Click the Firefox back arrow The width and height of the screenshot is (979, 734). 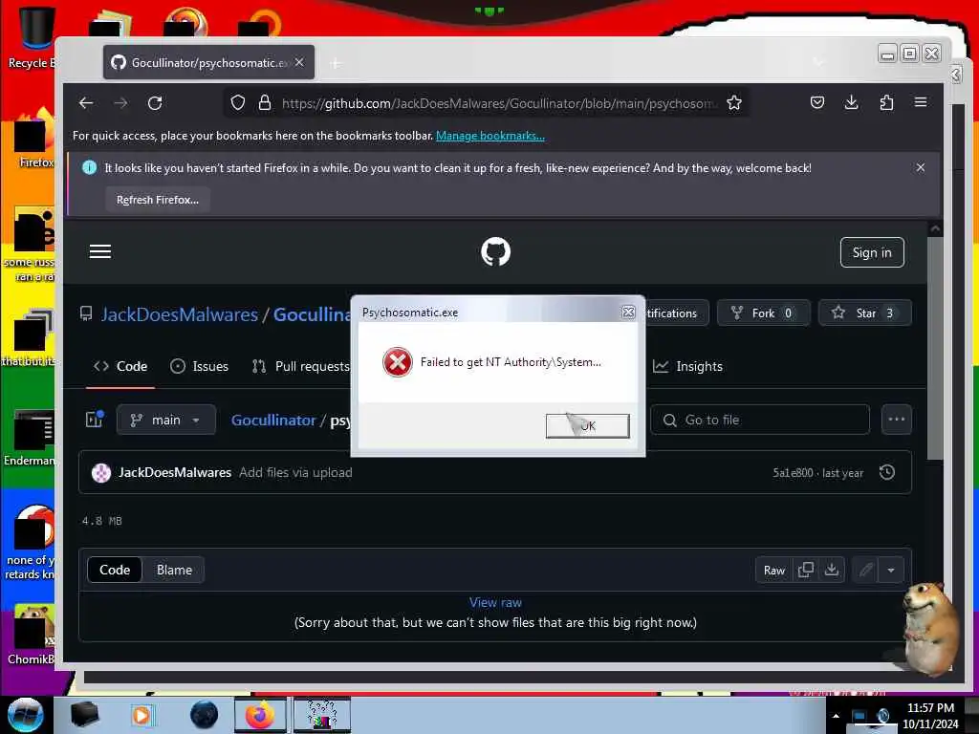[x=86, y=103]
